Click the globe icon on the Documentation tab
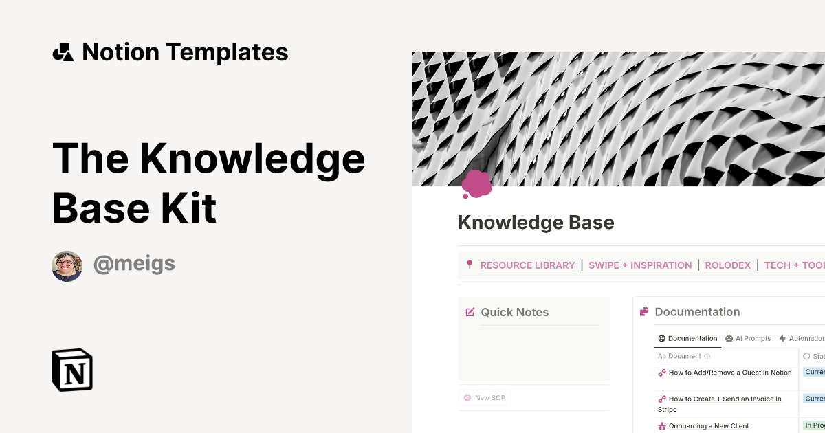The image size is (825, 433). pos(661,338)
